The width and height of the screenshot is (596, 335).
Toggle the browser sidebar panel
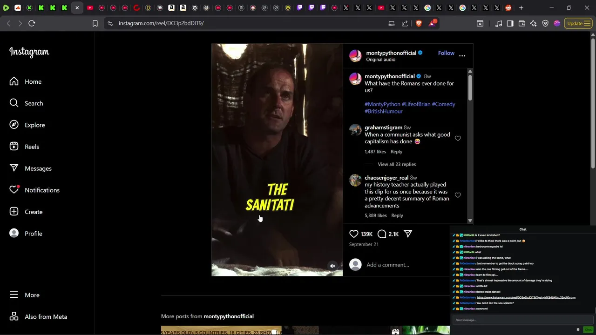(x=510, y=23)
